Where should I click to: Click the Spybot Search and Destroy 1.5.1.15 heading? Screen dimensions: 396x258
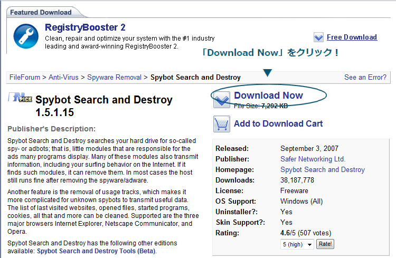pos(104,106)
